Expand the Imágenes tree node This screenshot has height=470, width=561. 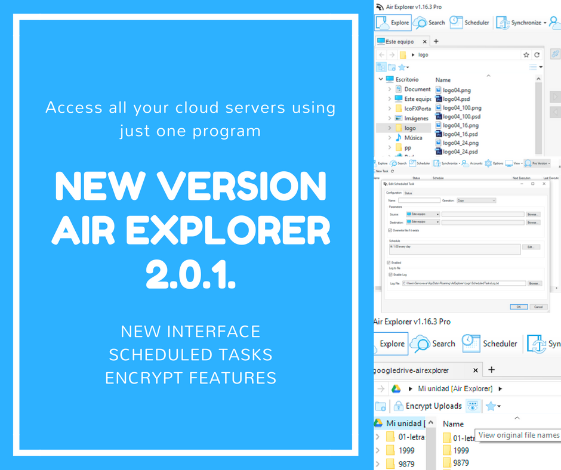click(390, 118)
